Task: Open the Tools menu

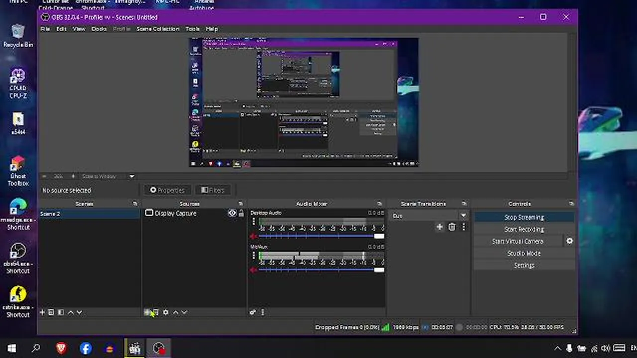Action: 193,29
